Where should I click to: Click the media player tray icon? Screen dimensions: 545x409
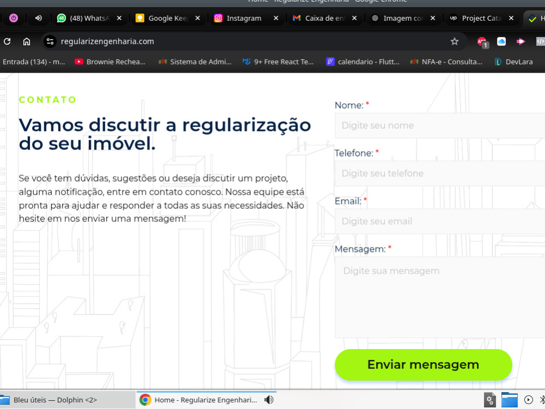point(528,400)
